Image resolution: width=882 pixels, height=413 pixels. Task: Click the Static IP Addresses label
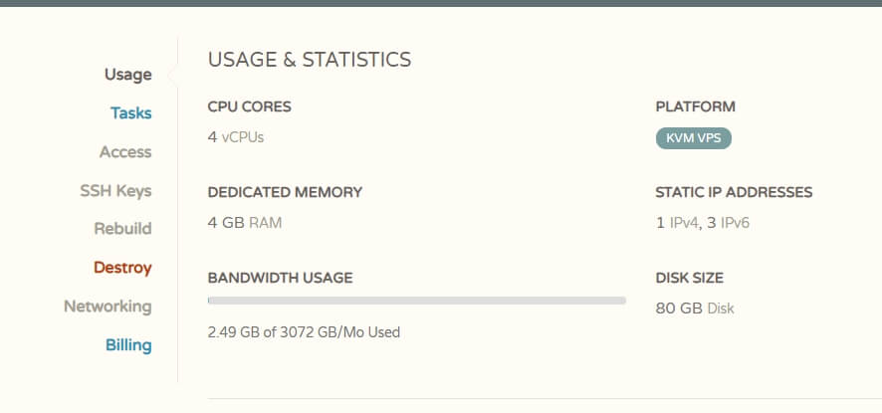click(x=733, y=192)
